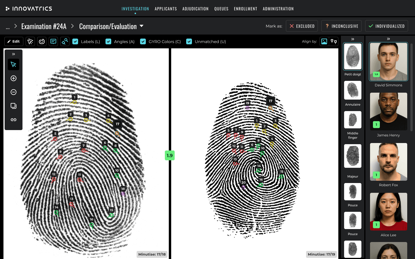Open the Comparison/Evaluation dropdown
The height and width of the screenshot is (259, 415).
coord(142,26)
